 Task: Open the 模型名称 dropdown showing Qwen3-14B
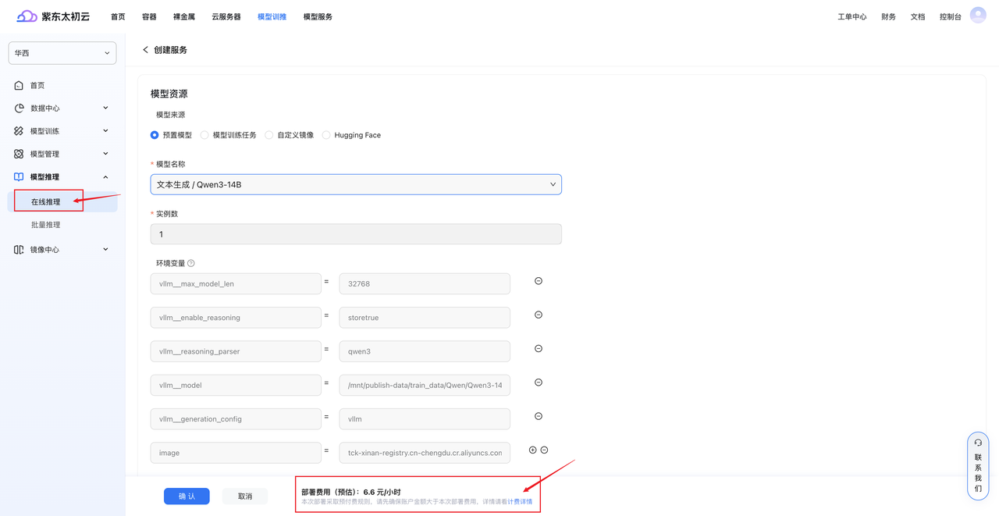point(356,185)
